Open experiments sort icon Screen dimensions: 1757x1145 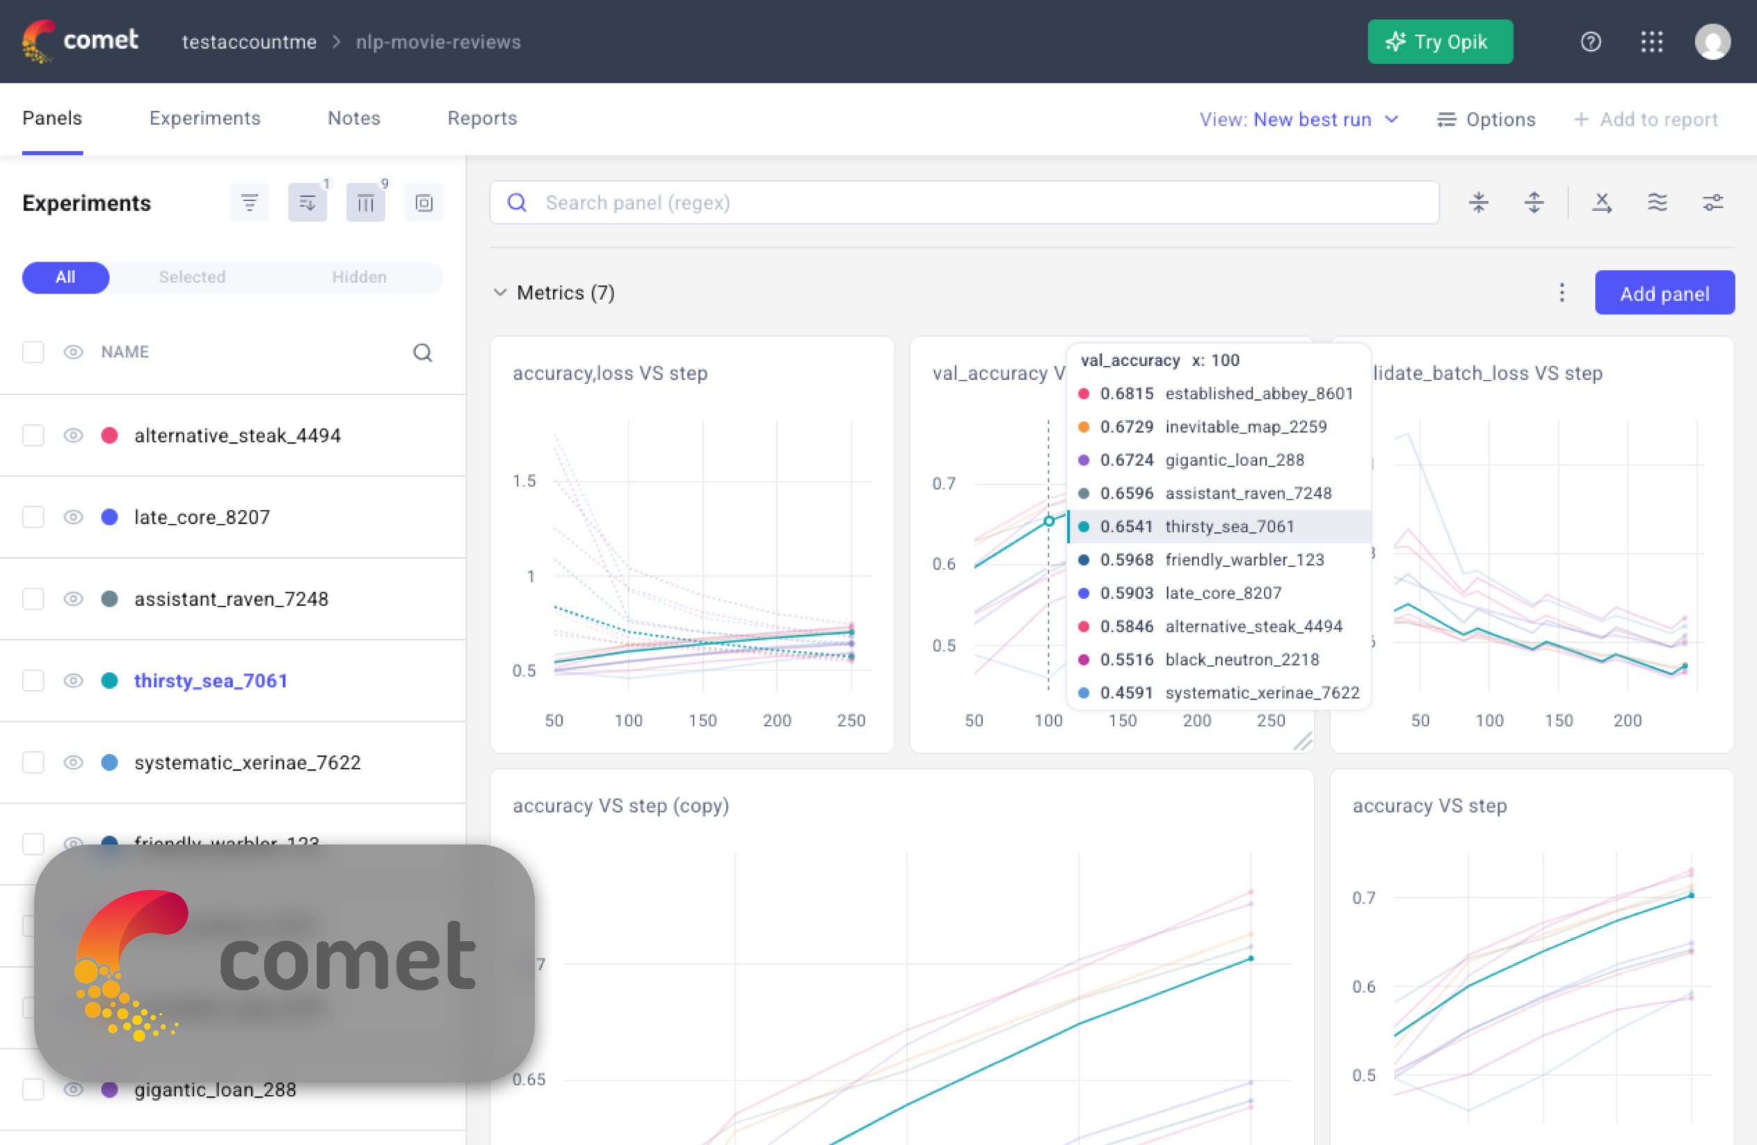coord(307,203)
